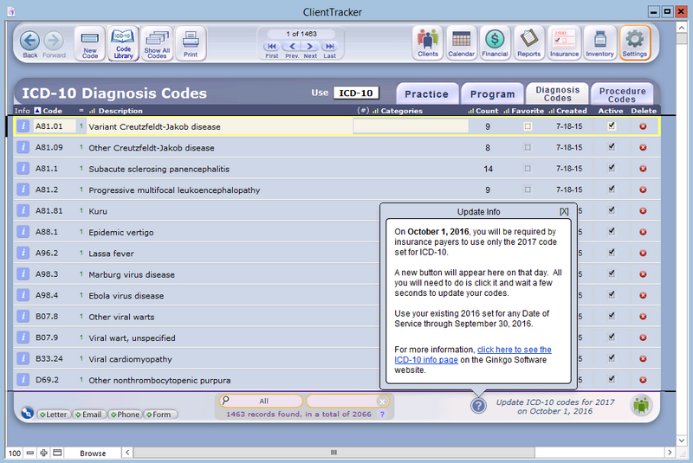
Task: Click the Letter button
Action: (x=54, y=415)
